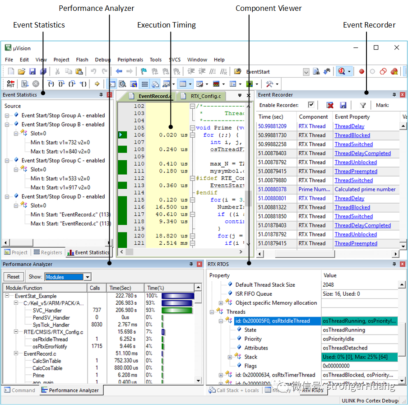Switch to the RTX_Config.c editor tab
This screenshot has width=408, height=405.
click(201, 96)
